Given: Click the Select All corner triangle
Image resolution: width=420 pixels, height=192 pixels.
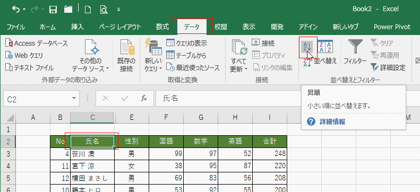Looking at the screenshot, I should click(10, 117).
